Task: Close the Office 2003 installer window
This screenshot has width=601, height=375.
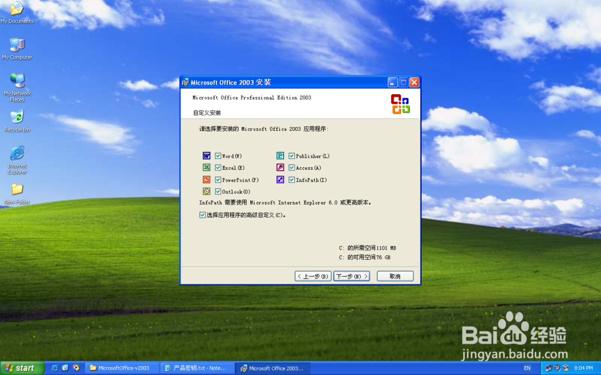Action: click(x=414, y=82)
